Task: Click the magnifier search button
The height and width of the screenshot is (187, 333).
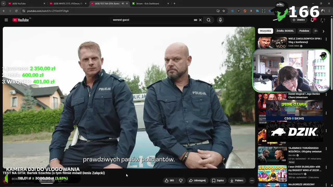Action: click(209, 20)
